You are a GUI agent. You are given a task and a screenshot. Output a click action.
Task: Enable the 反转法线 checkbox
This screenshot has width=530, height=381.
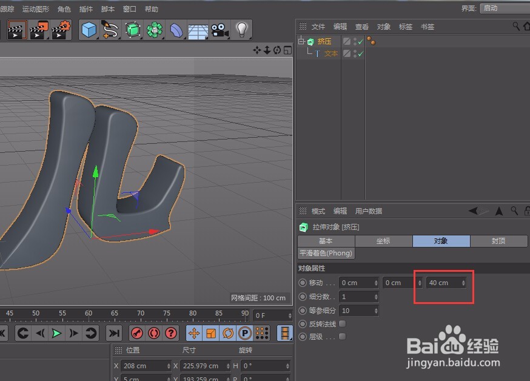click(341, 324)
